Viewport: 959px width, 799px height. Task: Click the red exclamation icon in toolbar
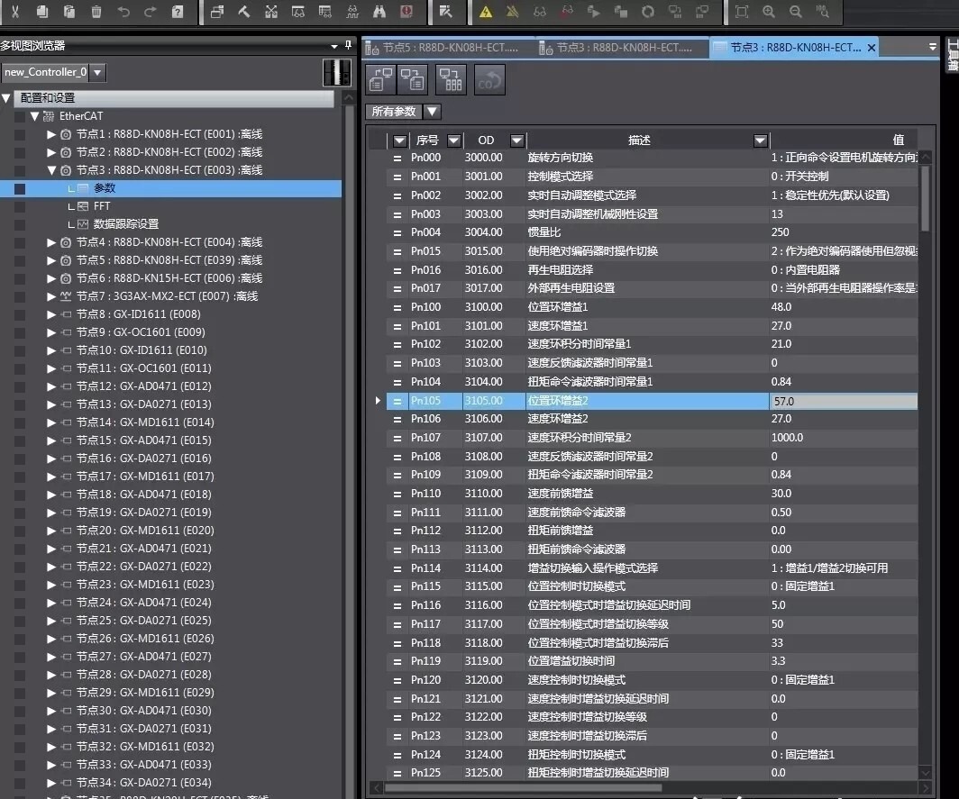pyautogui.click(x=406, y=11)
